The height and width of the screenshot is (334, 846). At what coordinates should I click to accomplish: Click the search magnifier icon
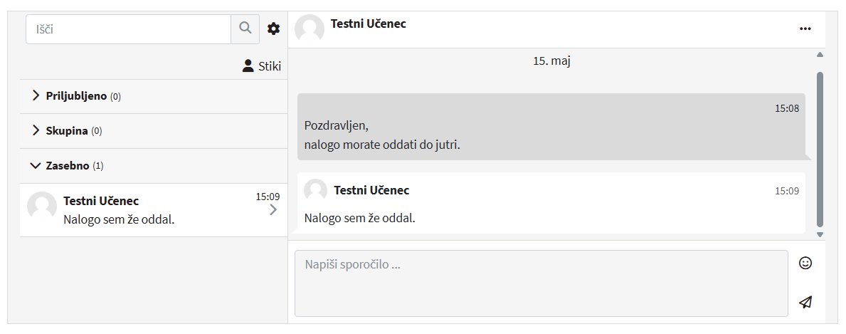(245, 28)
